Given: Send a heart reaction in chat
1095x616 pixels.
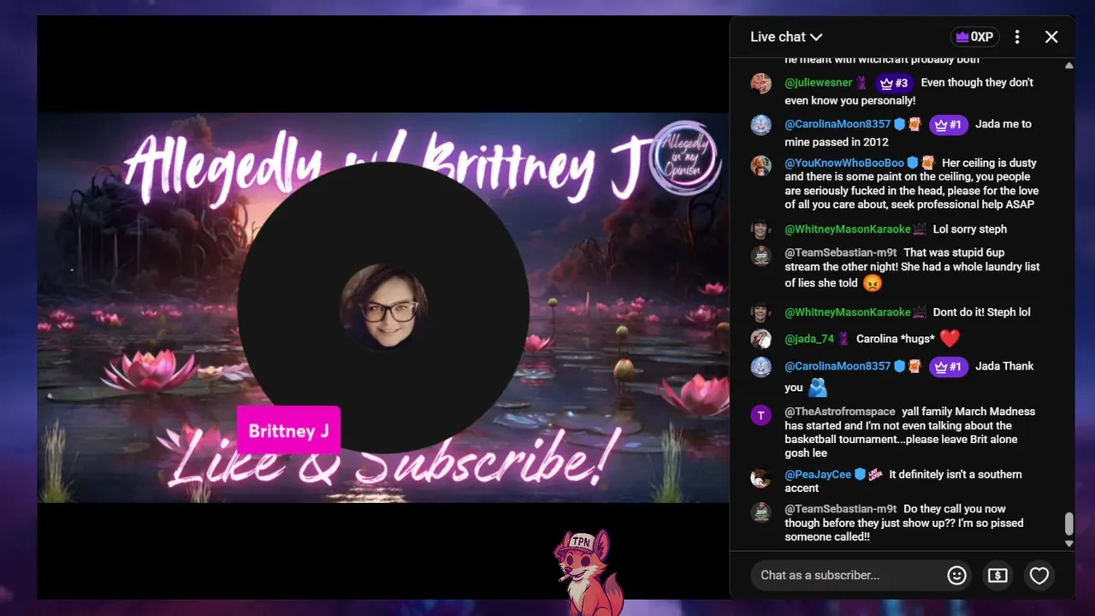Looking at the screenshot, I should point(1039,576).
